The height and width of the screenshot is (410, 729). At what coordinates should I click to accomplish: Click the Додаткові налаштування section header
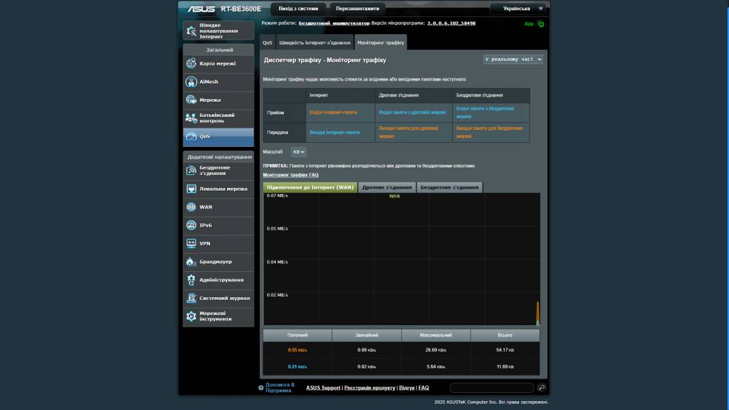pos(219,157)
